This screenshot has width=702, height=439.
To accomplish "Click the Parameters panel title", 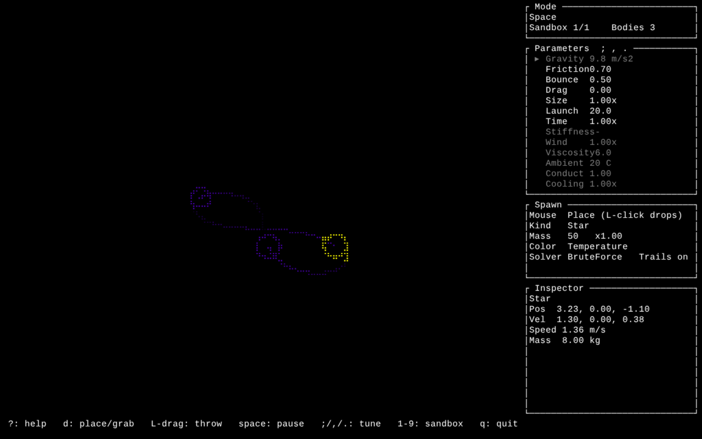I will coord(562,49).
